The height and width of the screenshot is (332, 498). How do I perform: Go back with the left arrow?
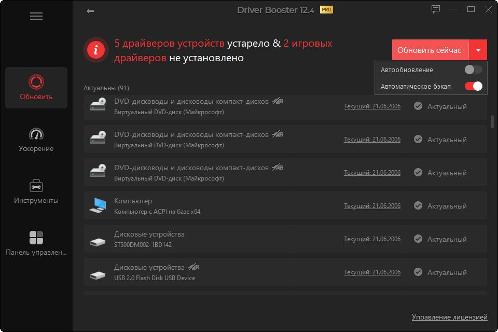click(90, 11)
